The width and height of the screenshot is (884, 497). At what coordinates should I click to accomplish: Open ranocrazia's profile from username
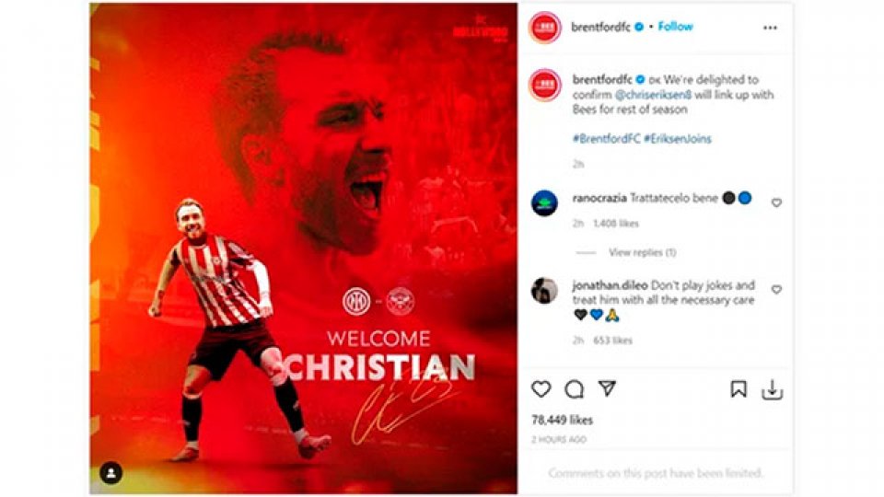pyautogui.click(x=599, y=199)
